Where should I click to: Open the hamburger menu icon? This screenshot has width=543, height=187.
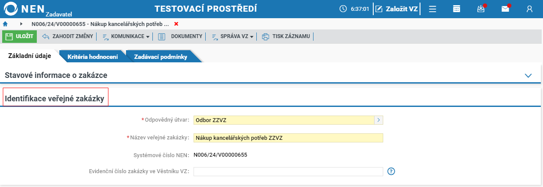[432, 9]
